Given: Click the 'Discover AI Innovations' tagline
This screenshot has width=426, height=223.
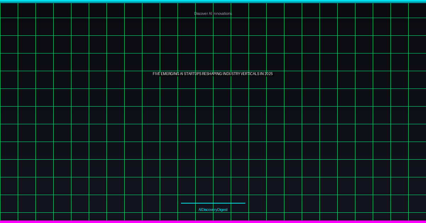Looking at the screenshot, I should coord(213,13).
